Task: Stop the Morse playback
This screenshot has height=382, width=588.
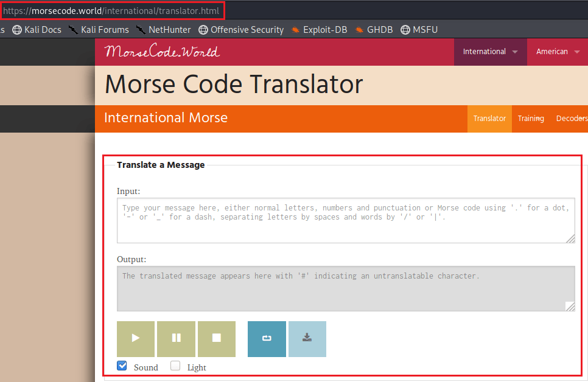Action: [216, 339]
